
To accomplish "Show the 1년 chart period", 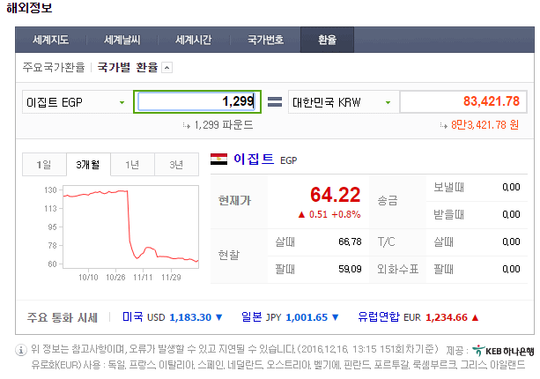I will (132, 165).
